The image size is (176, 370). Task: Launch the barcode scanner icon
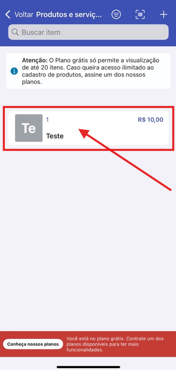(140, 14)
